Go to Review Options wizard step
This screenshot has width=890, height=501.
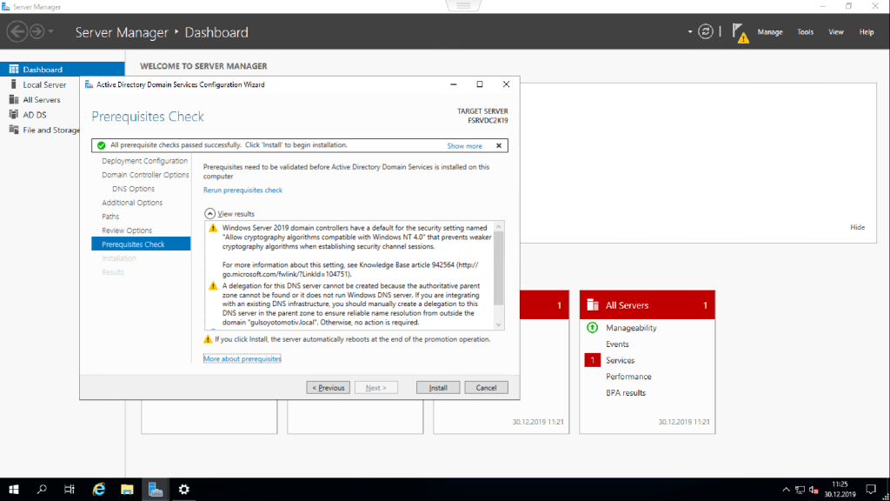(127, 230)
